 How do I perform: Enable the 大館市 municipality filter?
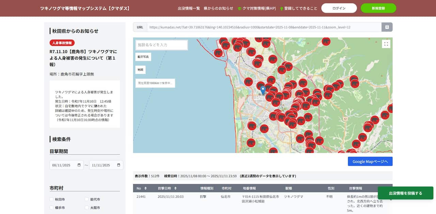pos(87,208)
